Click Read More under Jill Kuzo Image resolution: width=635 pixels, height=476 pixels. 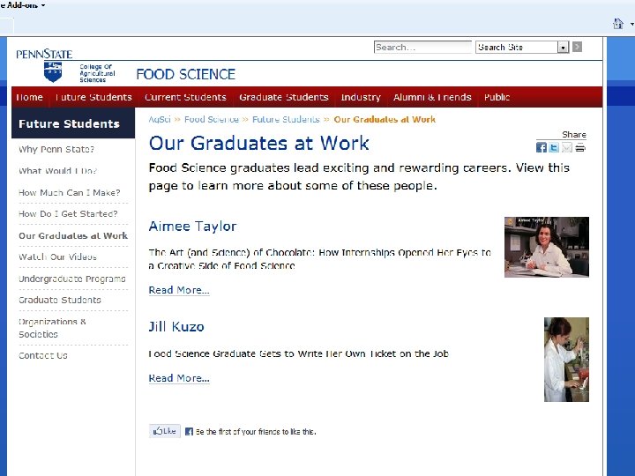(179, 378)
